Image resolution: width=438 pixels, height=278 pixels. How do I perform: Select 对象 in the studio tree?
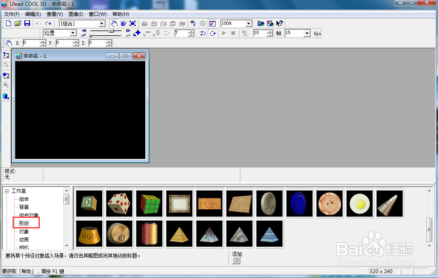tap(24, 232)
